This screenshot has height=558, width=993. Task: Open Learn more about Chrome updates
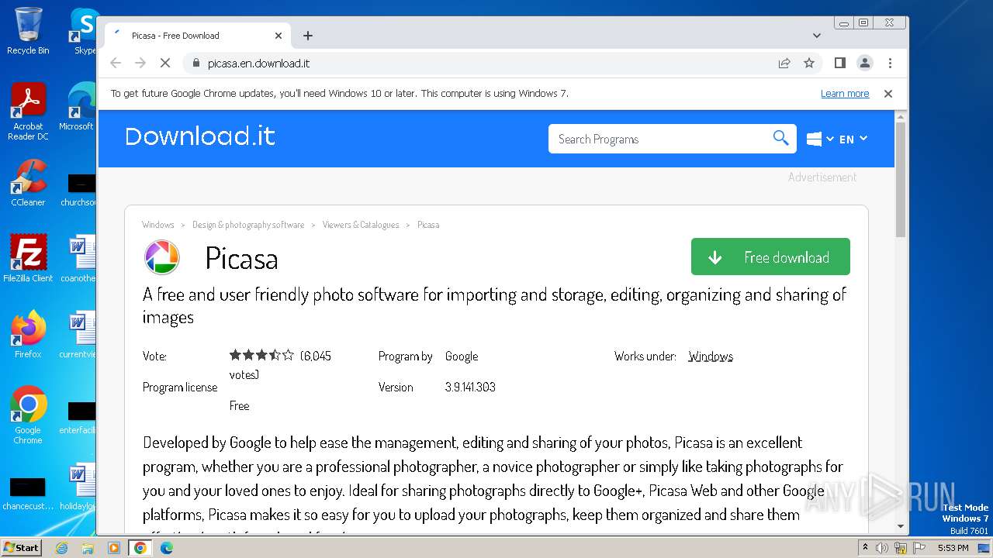(845, 94)
